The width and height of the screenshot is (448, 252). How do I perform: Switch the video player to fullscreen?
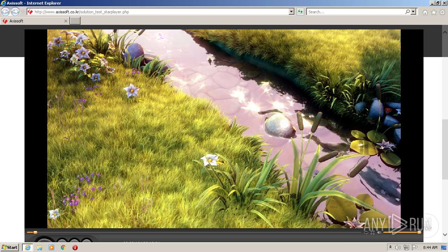click(x=372, y=232)
